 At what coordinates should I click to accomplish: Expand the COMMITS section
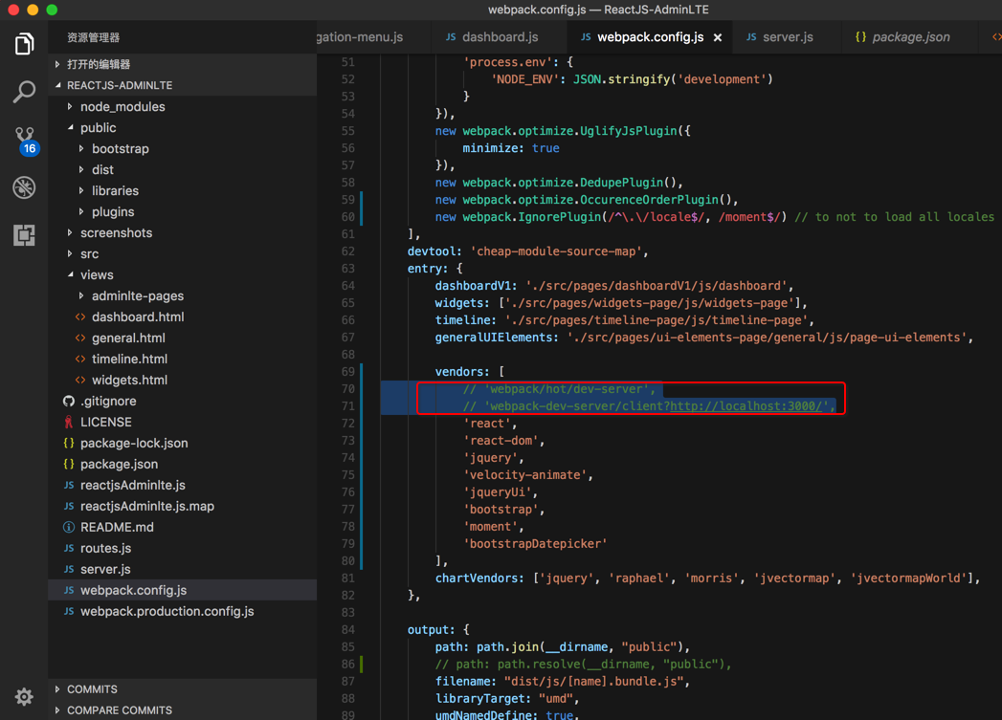(92, 689)
